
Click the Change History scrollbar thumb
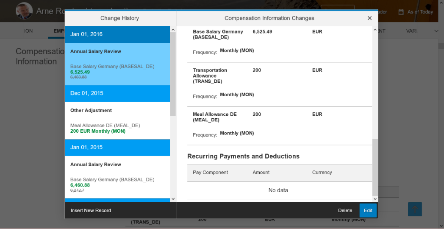pyautogui.click(x=173, y=74)
